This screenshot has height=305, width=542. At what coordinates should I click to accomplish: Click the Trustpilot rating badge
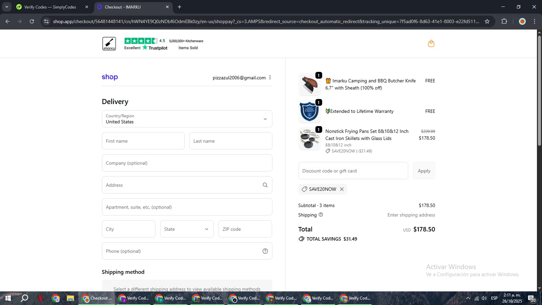146,44
